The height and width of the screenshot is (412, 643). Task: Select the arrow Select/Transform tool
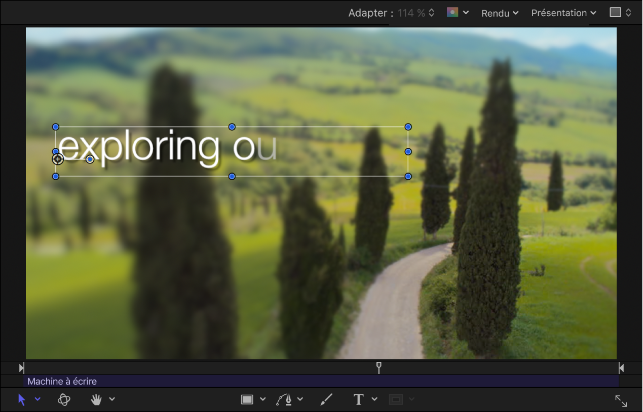[x=21, y=399]
